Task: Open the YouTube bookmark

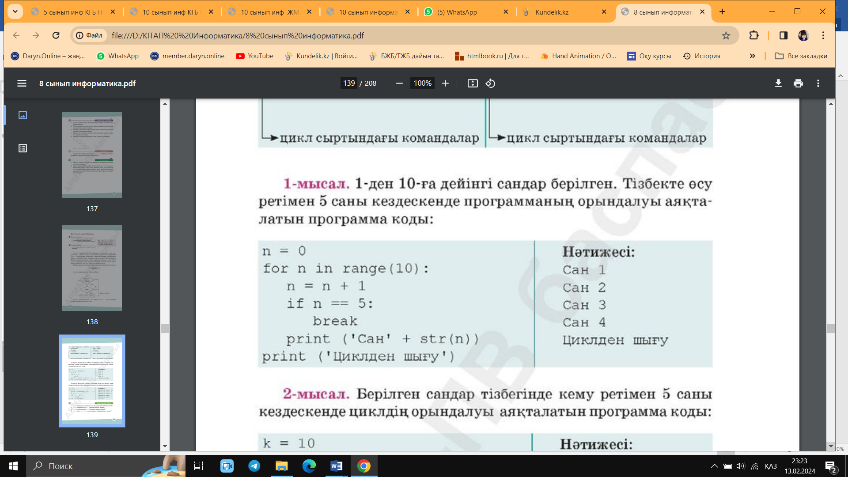Action: (254, 56)
